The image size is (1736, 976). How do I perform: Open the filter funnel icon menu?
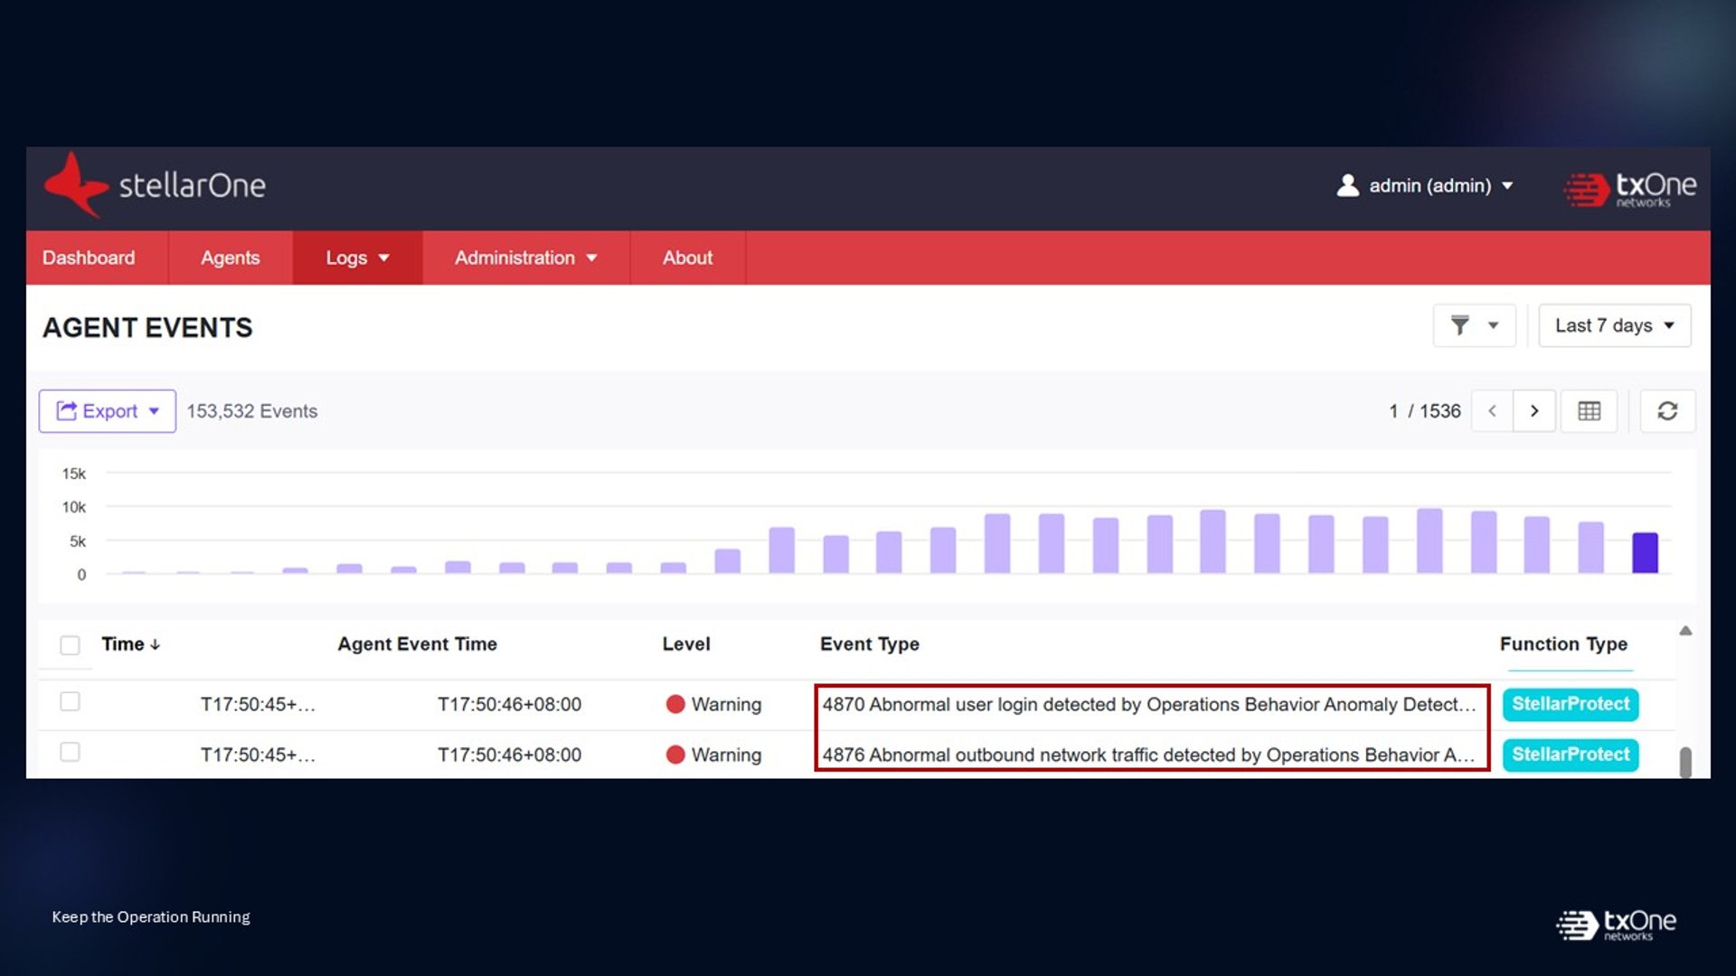[x=1474, y=325]
